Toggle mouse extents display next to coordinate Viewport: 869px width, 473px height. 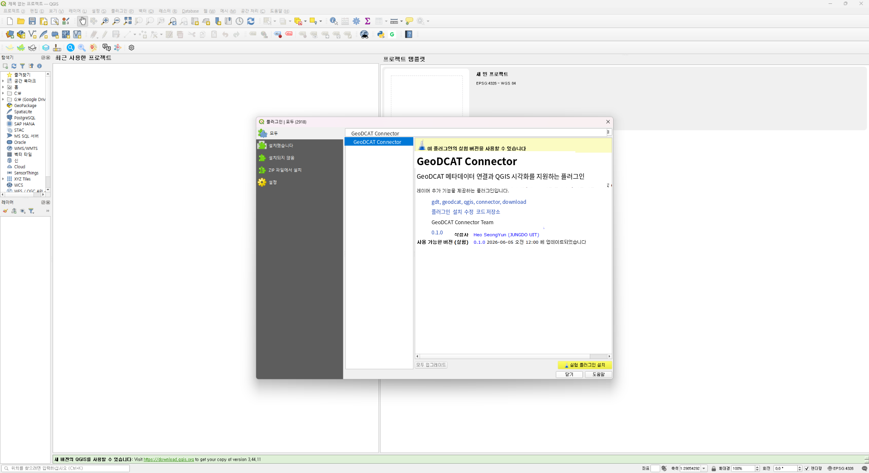664,468
